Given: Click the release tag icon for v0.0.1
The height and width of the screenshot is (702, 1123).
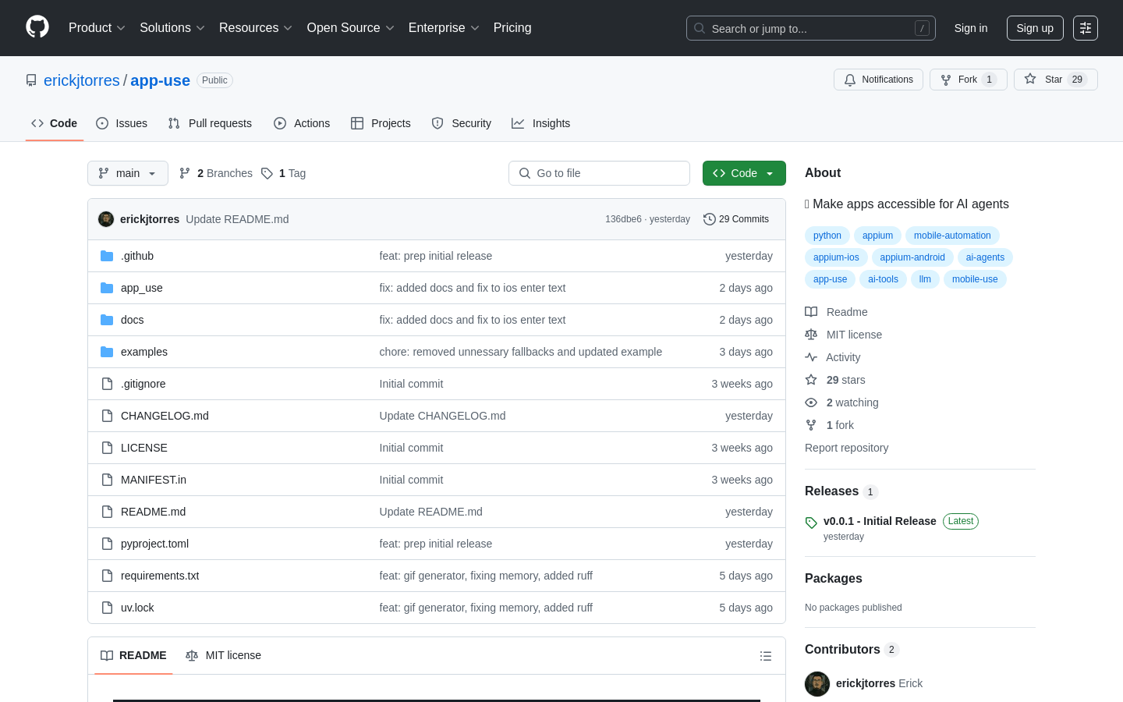Looking at the screenshot, I should [811, 523].
